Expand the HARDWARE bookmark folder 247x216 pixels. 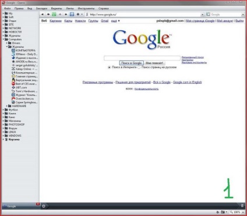[7, 106]
